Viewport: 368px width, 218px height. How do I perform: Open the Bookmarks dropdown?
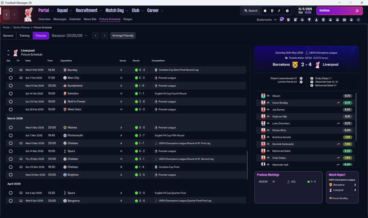[267, 20]
